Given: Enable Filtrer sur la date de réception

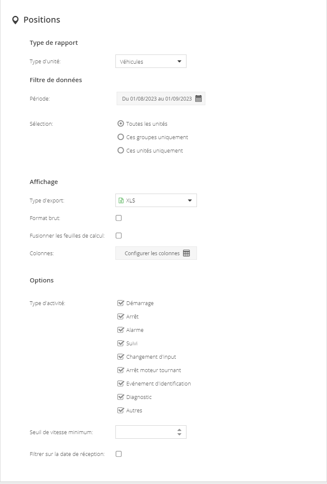Looking at the screenshot, I should 118,454.
